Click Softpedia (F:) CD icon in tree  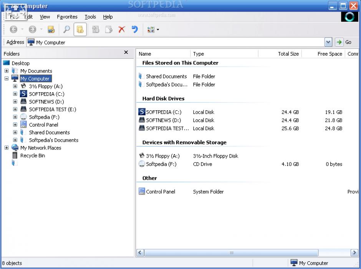pyautogui.click(x=23, y=117)
